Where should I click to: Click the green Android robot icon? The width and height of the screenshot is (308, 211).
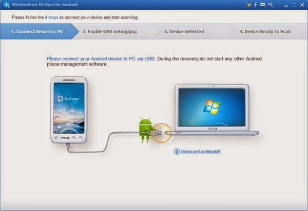pyautogui.click(x=146, y=130)
